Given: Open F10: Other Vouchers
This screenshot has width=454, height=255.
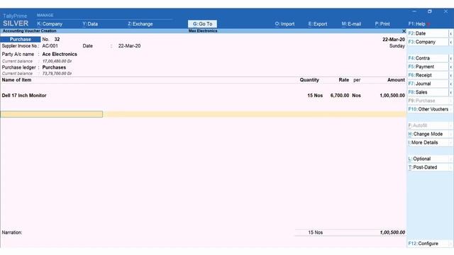Looking at the screenshot, I should point(428,109).
